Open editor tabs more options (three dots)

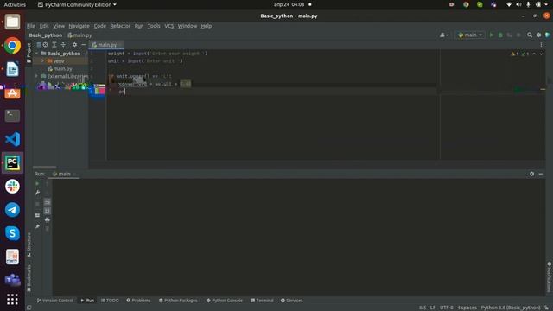[x=541, y=45]
